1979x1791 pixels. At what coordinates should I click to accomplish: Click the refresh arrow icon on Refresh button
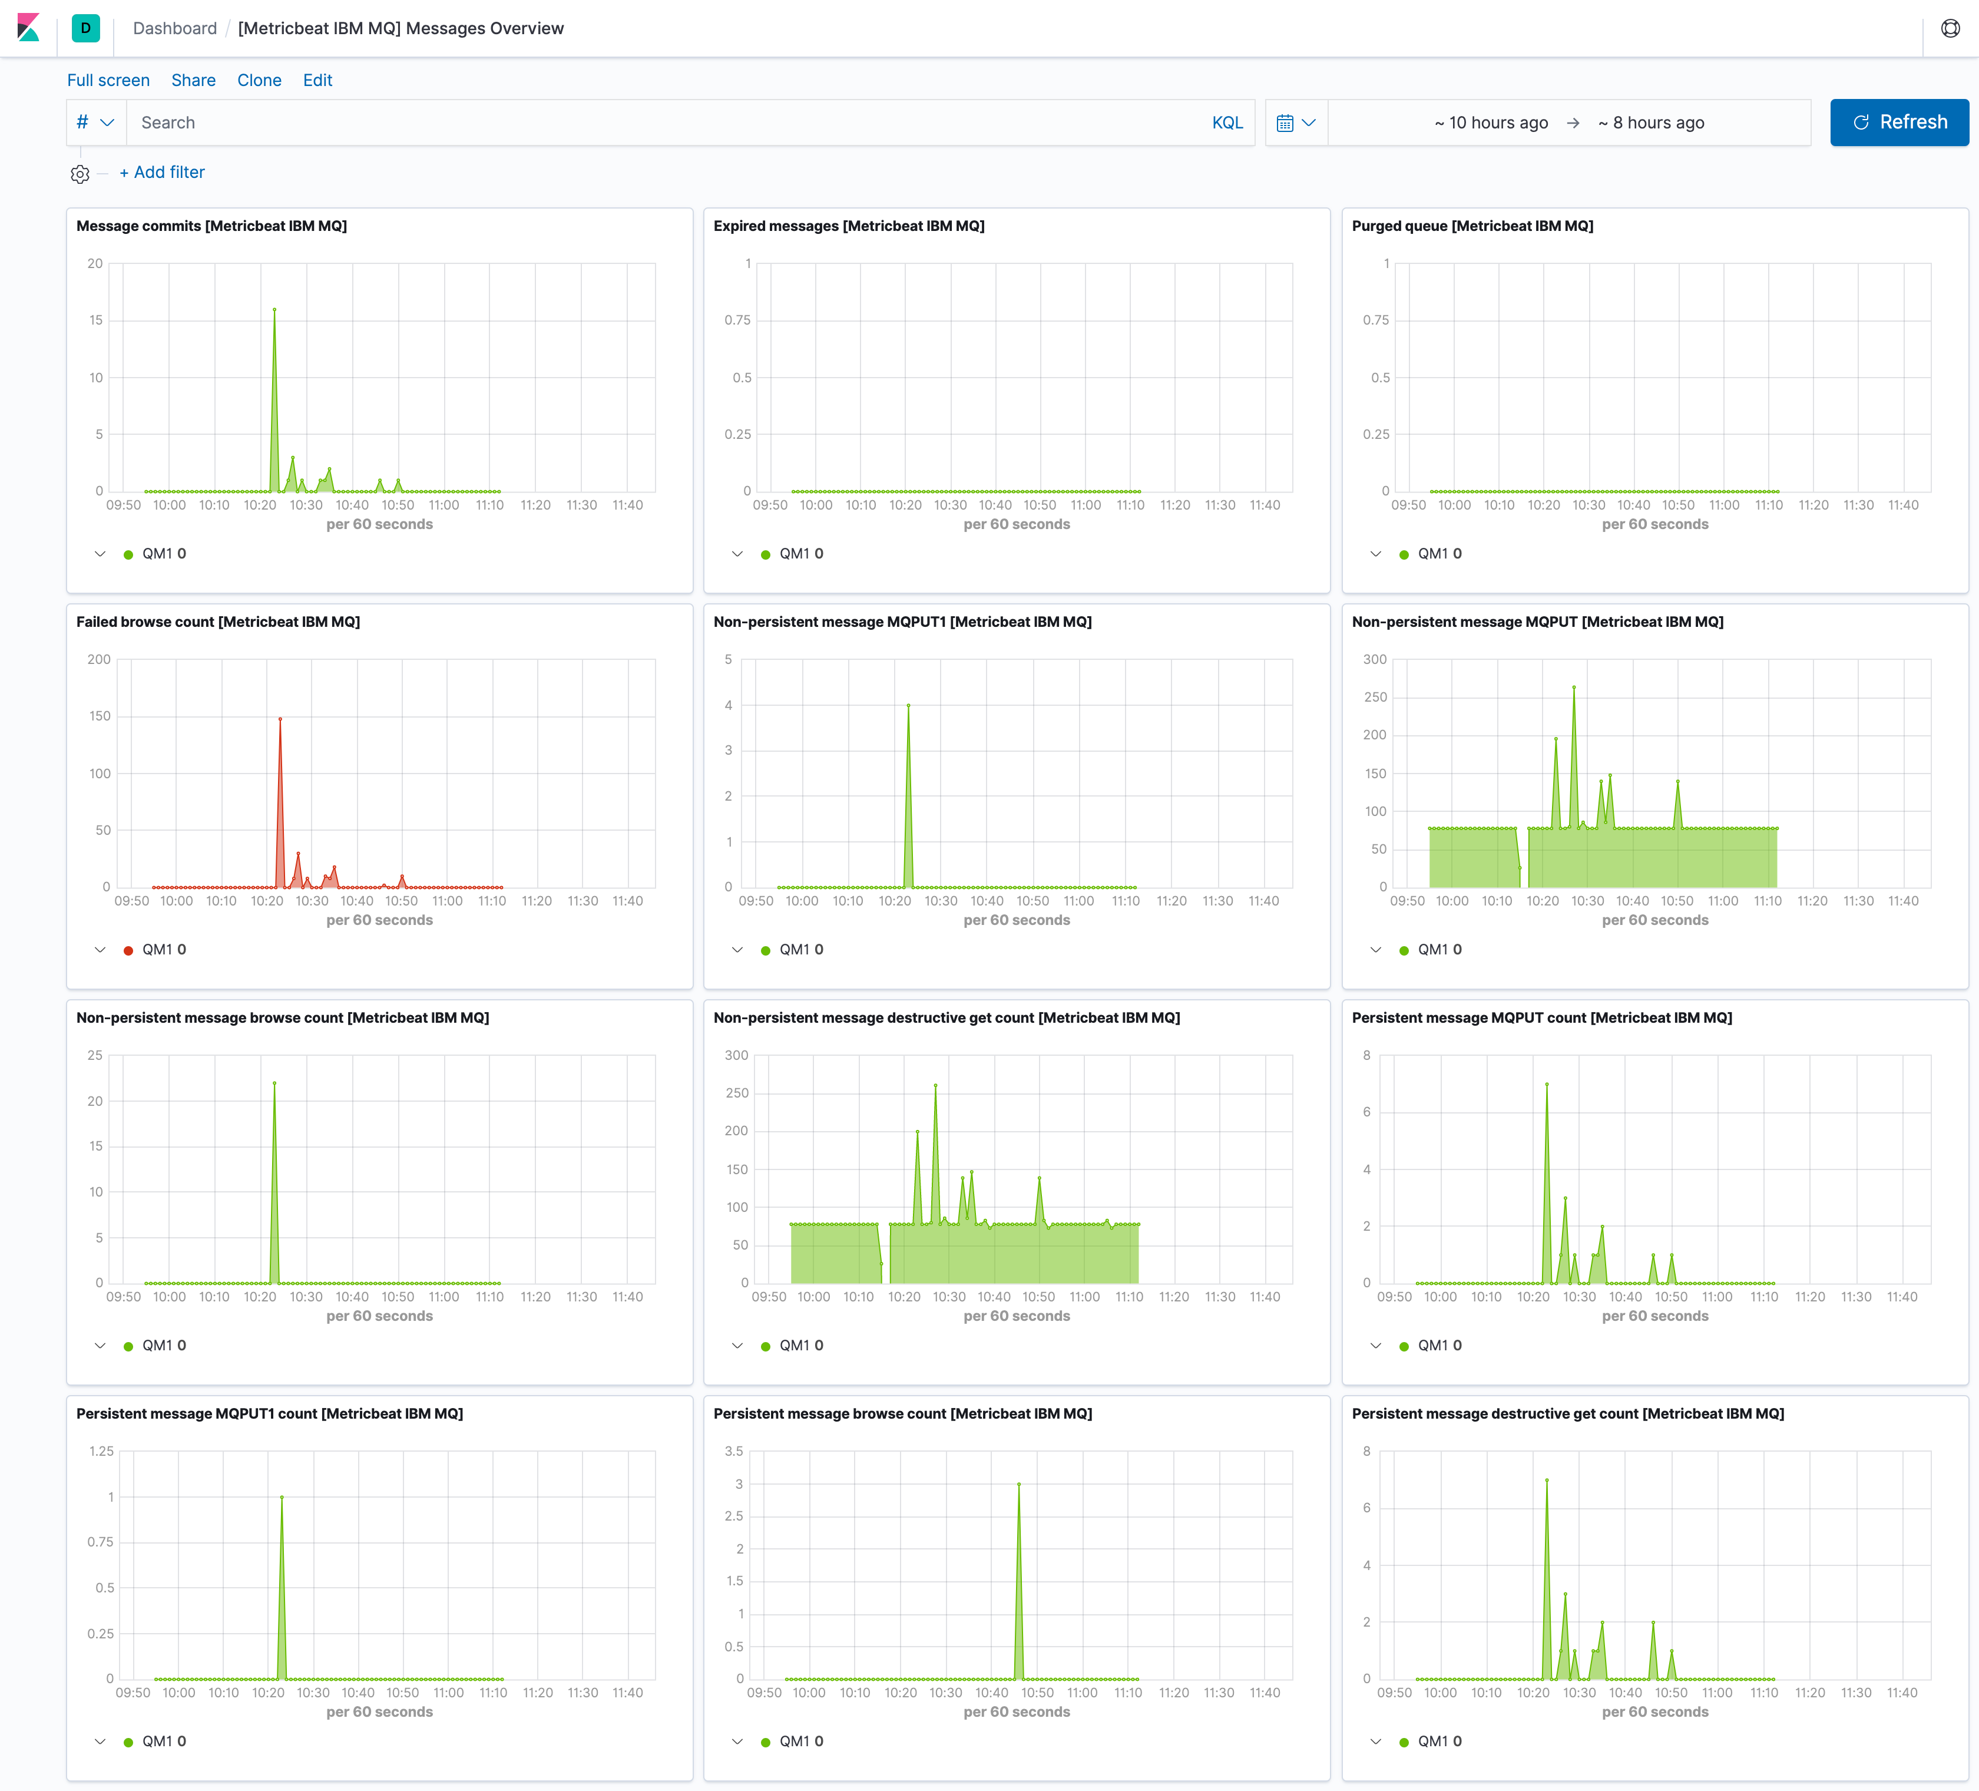pyautogui.click(x=1860, y=122)
